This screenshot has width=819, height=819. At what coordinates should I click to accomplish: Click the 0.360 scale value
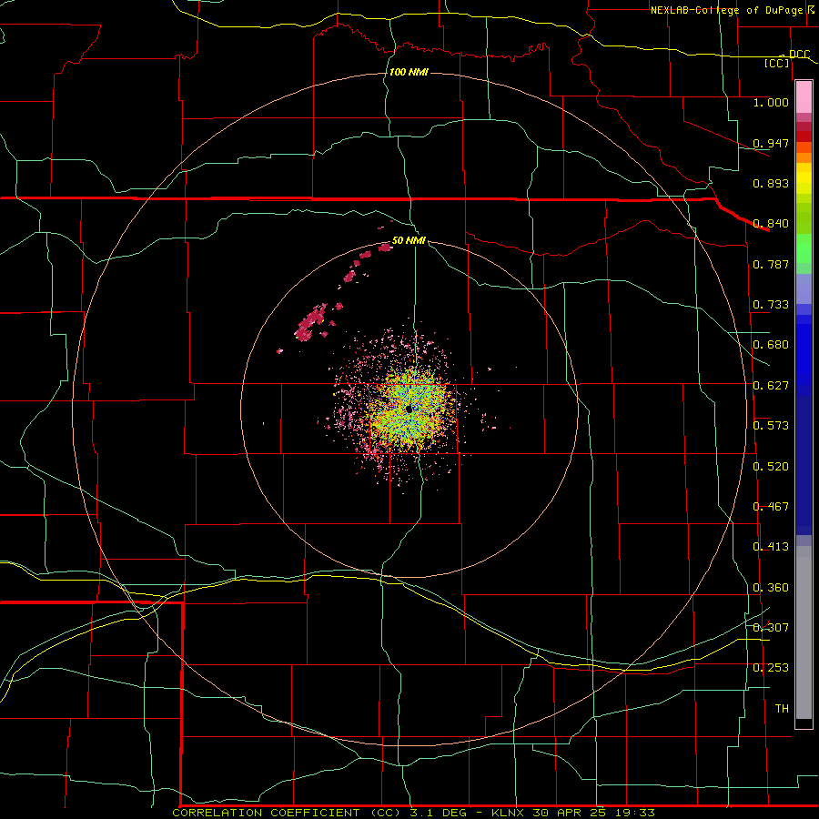click(x=771, y=588)
